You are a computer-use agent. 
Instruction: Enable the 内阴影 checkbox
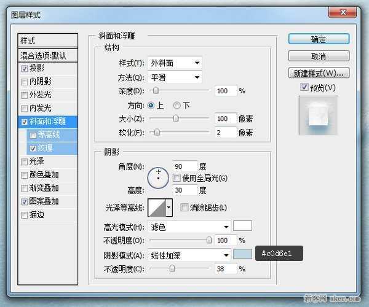click(x=25, y=82)
